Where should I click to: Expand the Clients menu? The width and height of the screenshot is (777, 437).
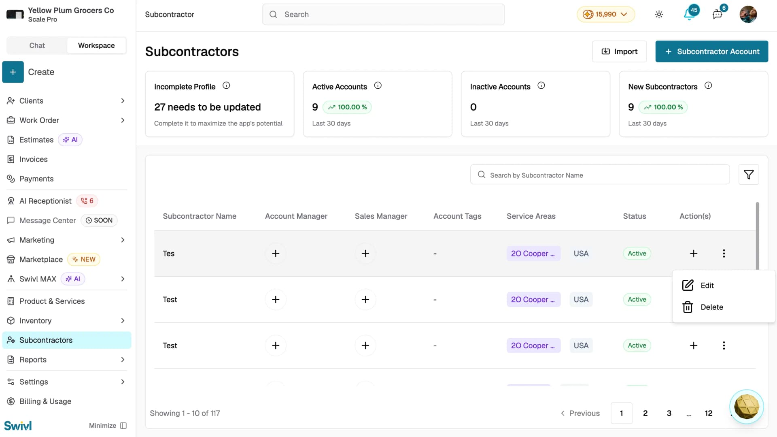66,101
